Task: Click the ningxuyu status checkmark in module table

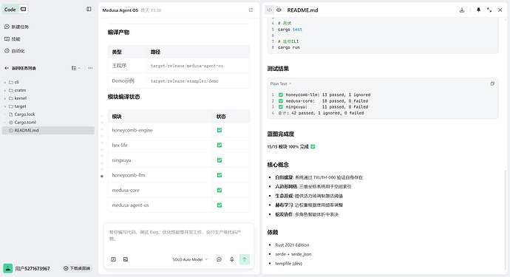Action: click(x=220, y=160)
